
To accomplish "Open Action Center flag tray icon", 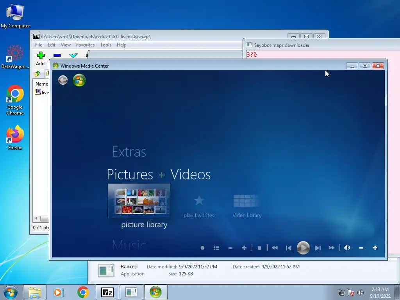I will (x=351, y=293).
